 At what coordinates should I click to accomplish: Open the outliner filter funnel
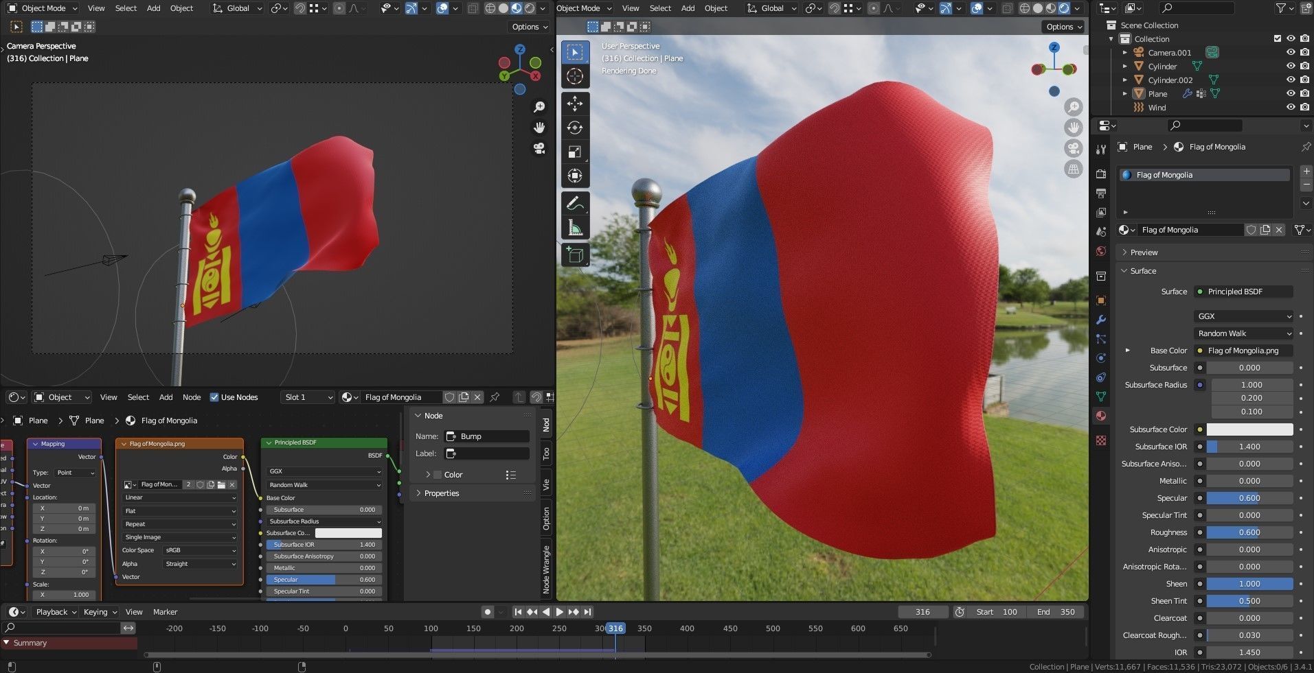1282,8
